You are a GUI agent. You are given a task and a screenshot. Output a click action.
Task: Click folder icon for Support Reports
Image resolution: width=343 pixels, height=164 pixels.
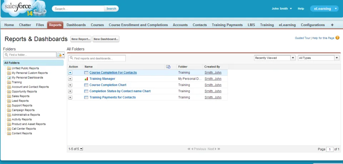(x=9, y=105)
